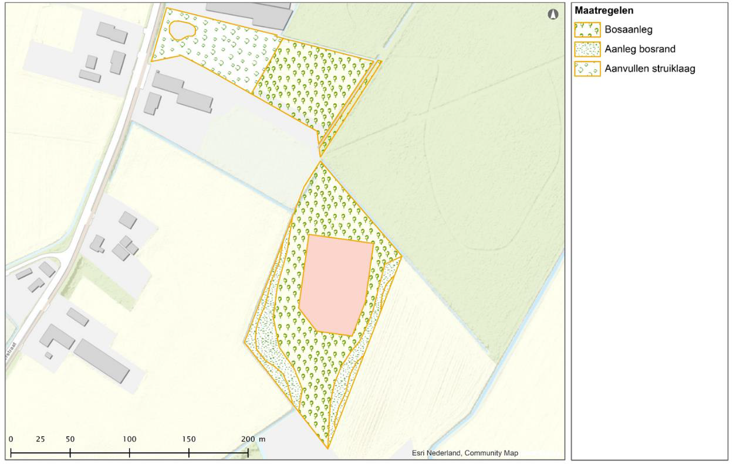Screen dimensions: 733x464
Task: Click the pink polygon in the map
Action: click(336, 285)
